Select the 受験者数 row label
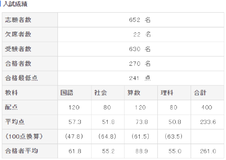 pos(18,49)
